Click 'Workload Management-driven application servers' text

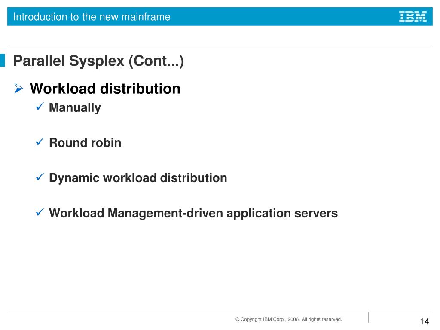coord(193,213)
